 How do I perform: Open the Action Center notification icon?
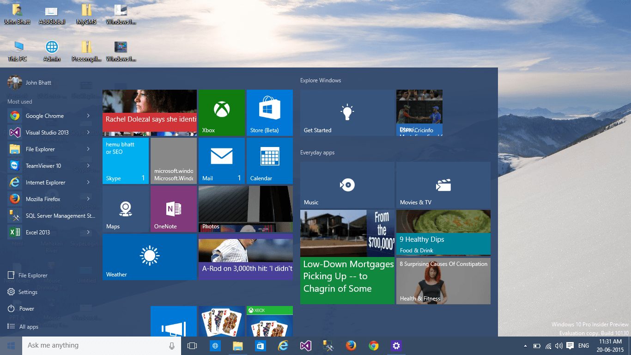[x=570, y=346]
